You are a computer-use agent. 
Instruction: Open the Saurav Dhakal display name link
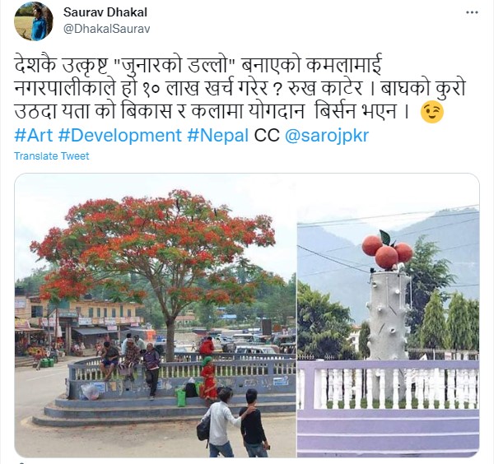pyautogui.click(x=105, y=12)
